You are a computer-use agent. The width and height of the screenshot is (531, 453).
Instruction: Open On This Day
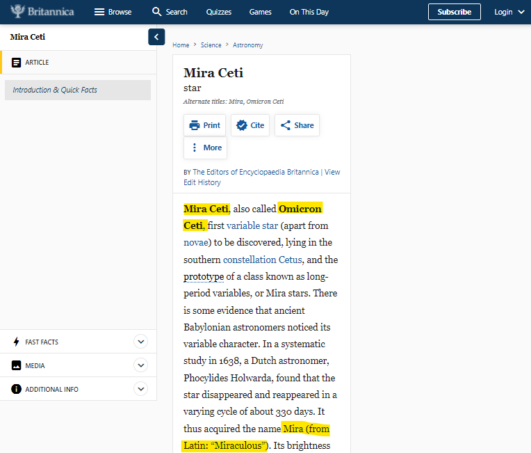[x=309, y=12]
